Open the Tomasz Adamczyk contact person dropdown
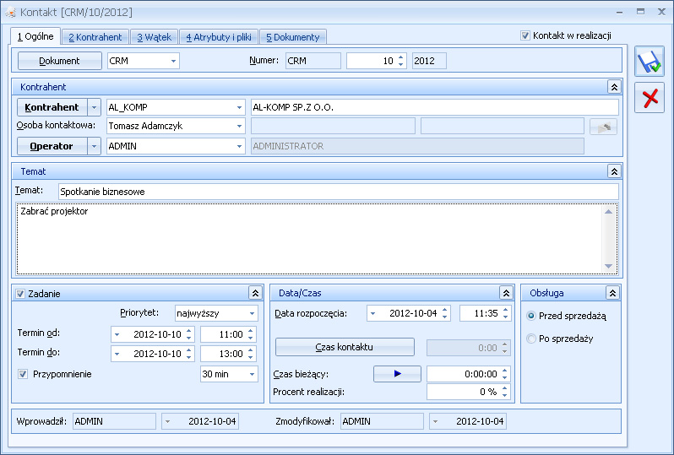The height and width of the screenshot is (455, 674). 239,126
